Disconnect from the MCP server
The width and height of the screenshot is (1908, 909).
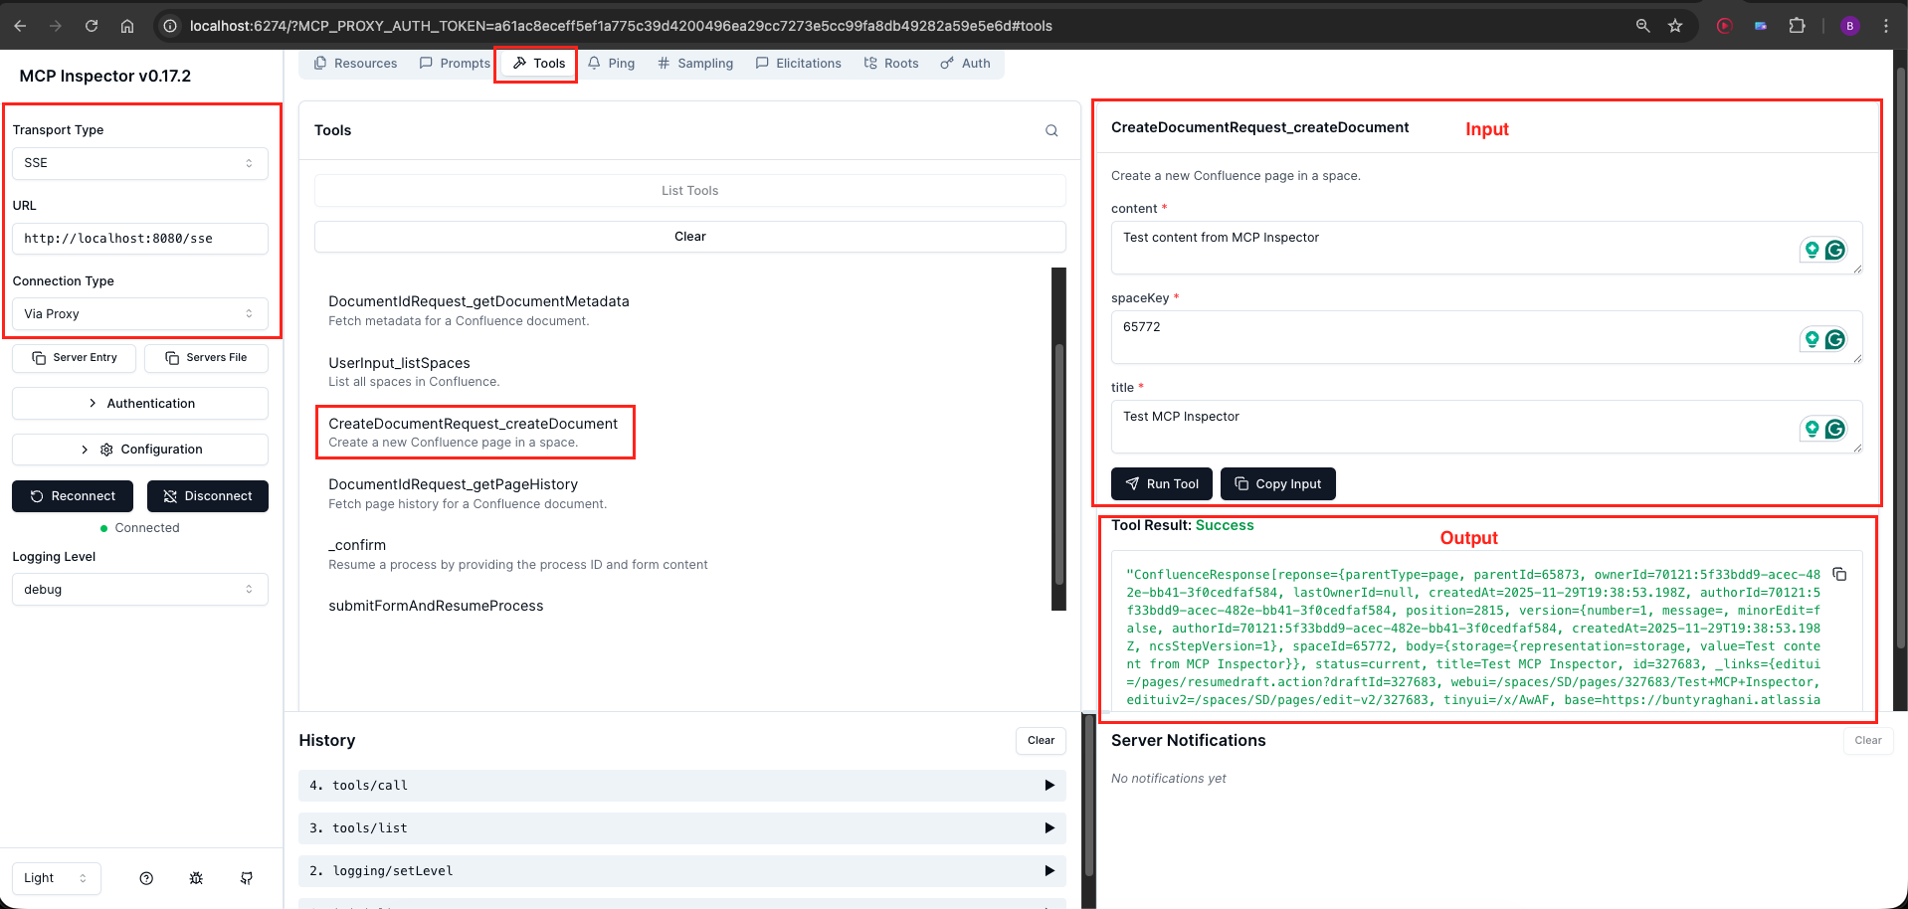[207, 495]
